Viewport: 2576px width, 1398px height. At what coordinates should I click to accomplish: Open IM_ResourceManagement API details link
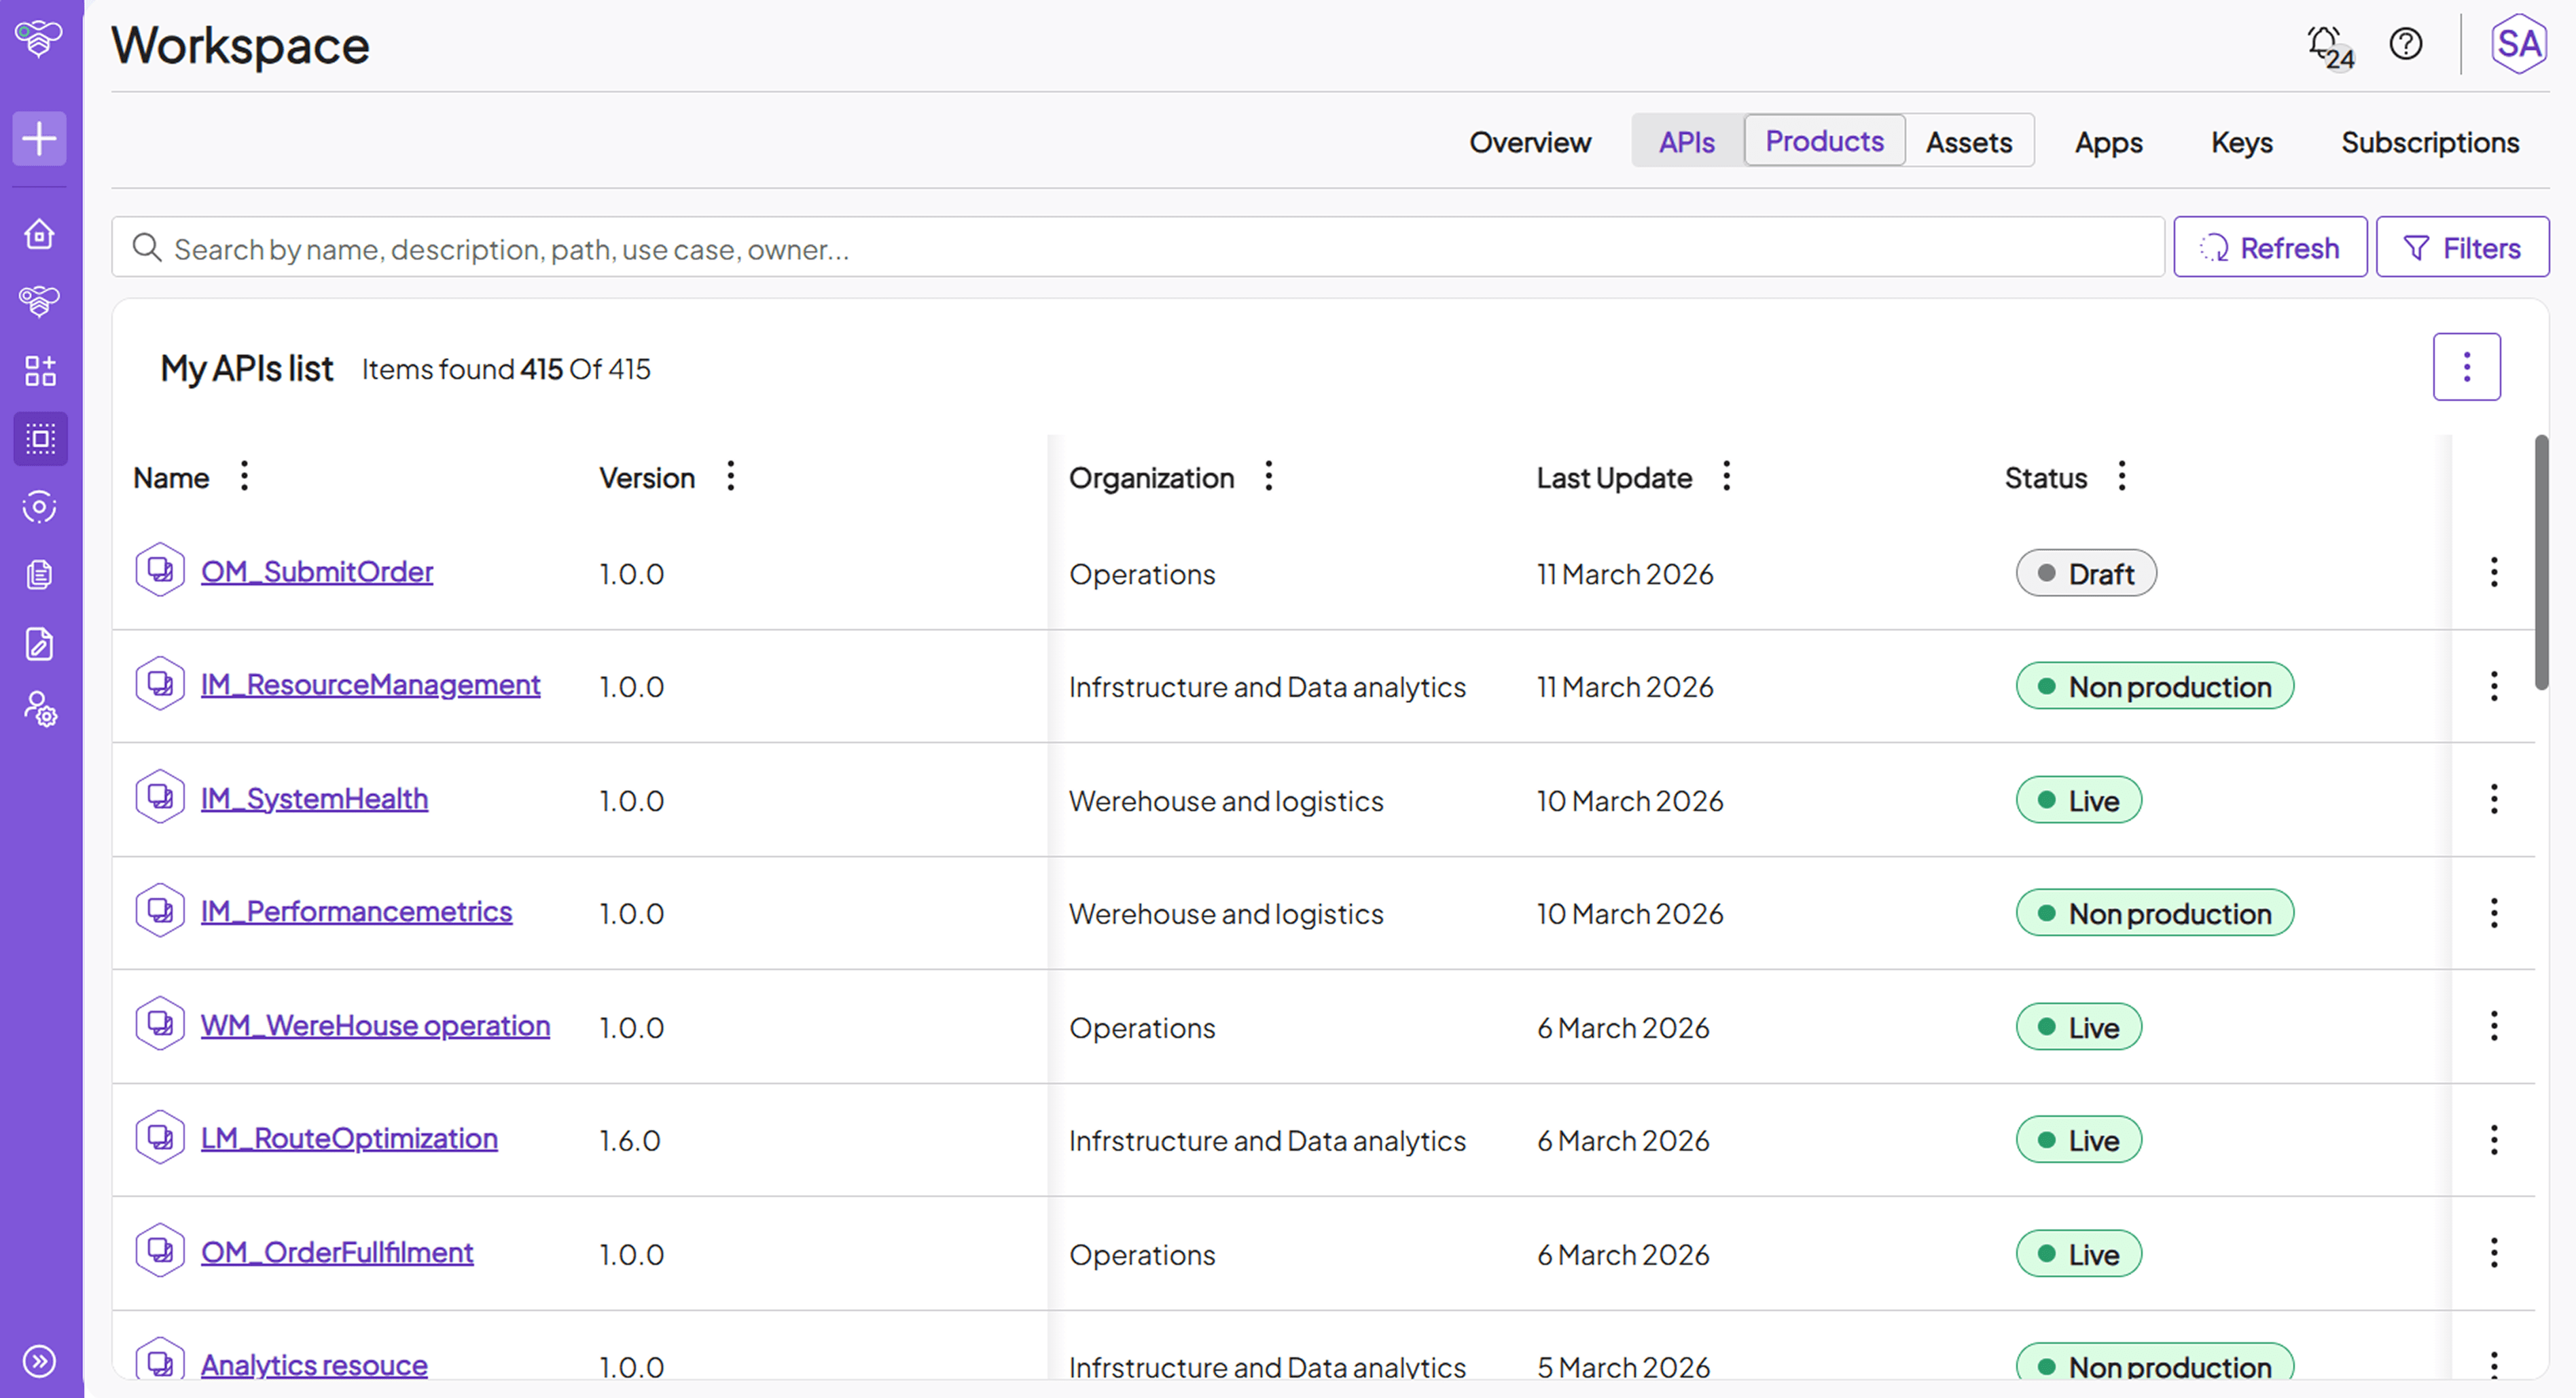click(370, 685)
